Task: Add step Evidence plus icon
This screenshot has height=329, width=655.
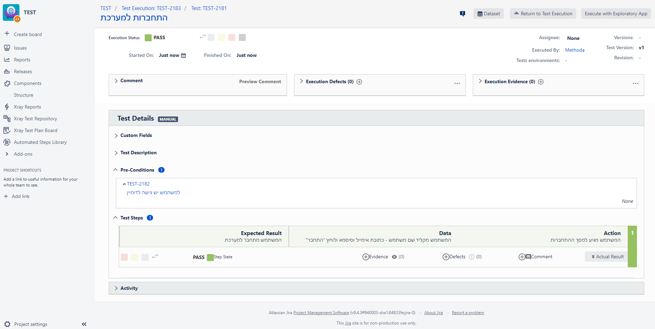Action: coord(366,257)
